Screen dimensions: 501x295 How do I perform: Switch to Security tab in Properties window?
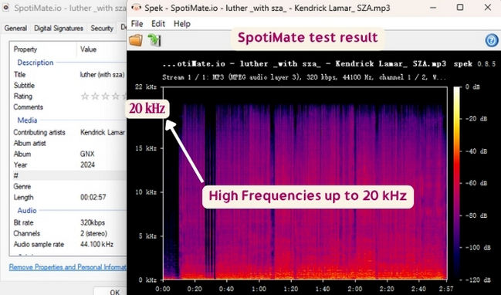coord(102,28)
